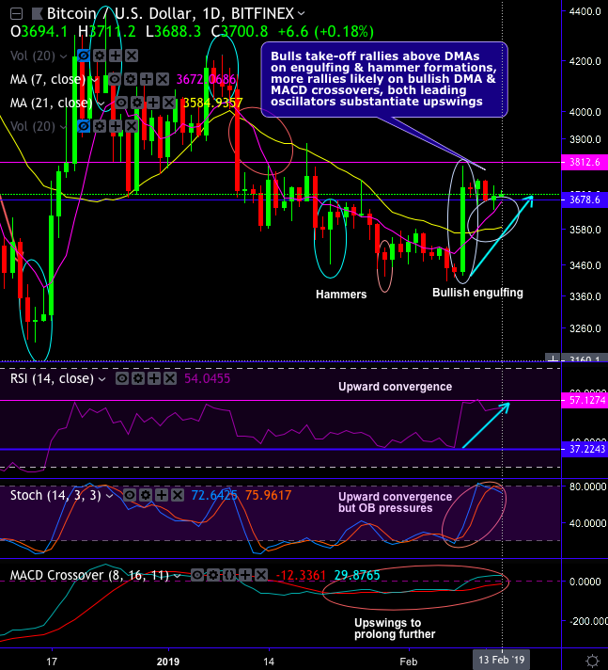Screen dimensions: 608x670
Task: Open settings gear for the topmost Vol (20)
Action: (100, 56)
